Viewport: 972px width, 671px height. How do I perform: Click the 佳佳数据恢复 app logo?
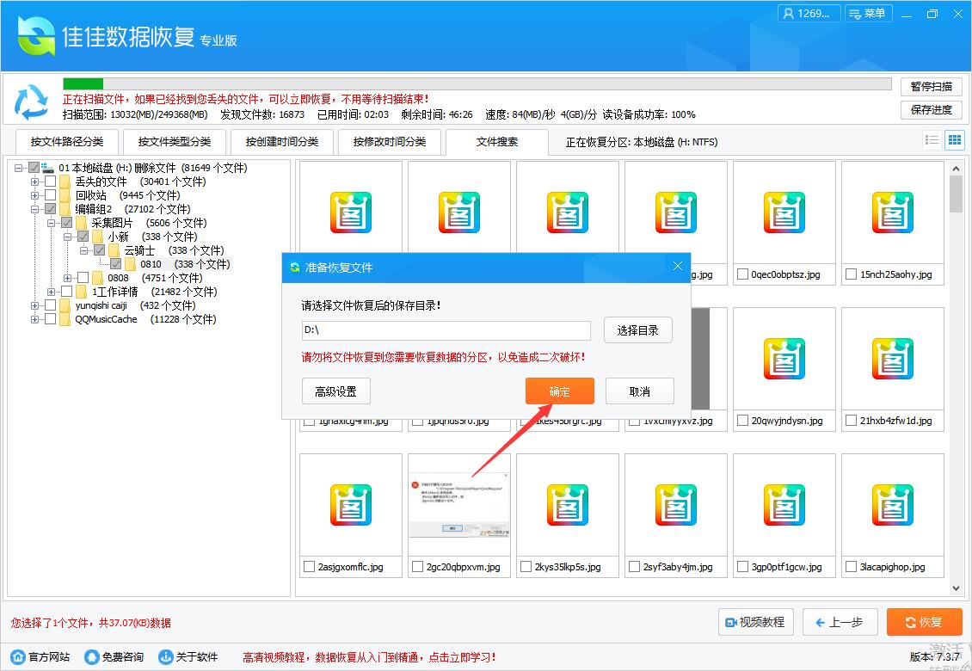click(37, 36)
